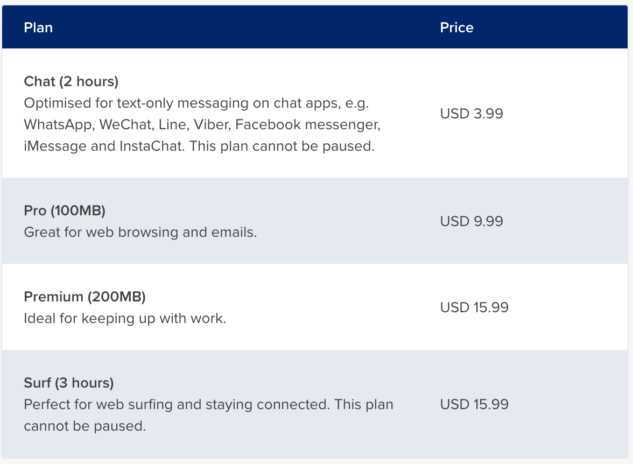The image size is (633, 464).
Task: Click the USD 9.99 price
Action: pos(472,221)
